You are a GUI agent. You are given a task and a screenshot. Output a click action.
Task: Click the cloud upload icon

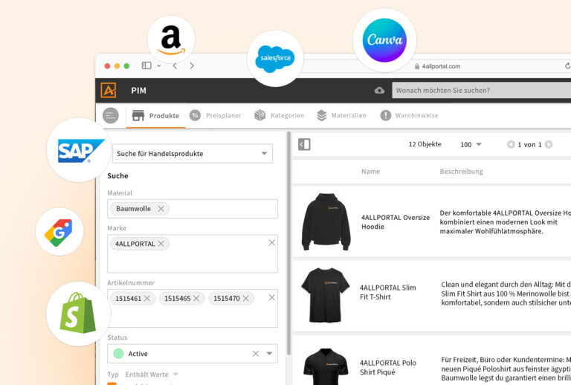click(379, 90)
